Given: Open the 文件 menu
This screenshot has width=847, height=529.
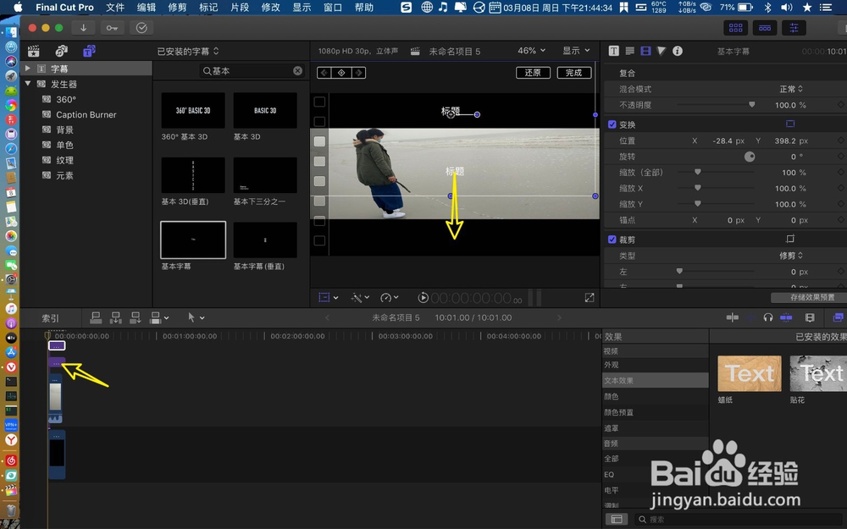Looking at the screenshot, I should pyautogui.click(x=115, y=7).
